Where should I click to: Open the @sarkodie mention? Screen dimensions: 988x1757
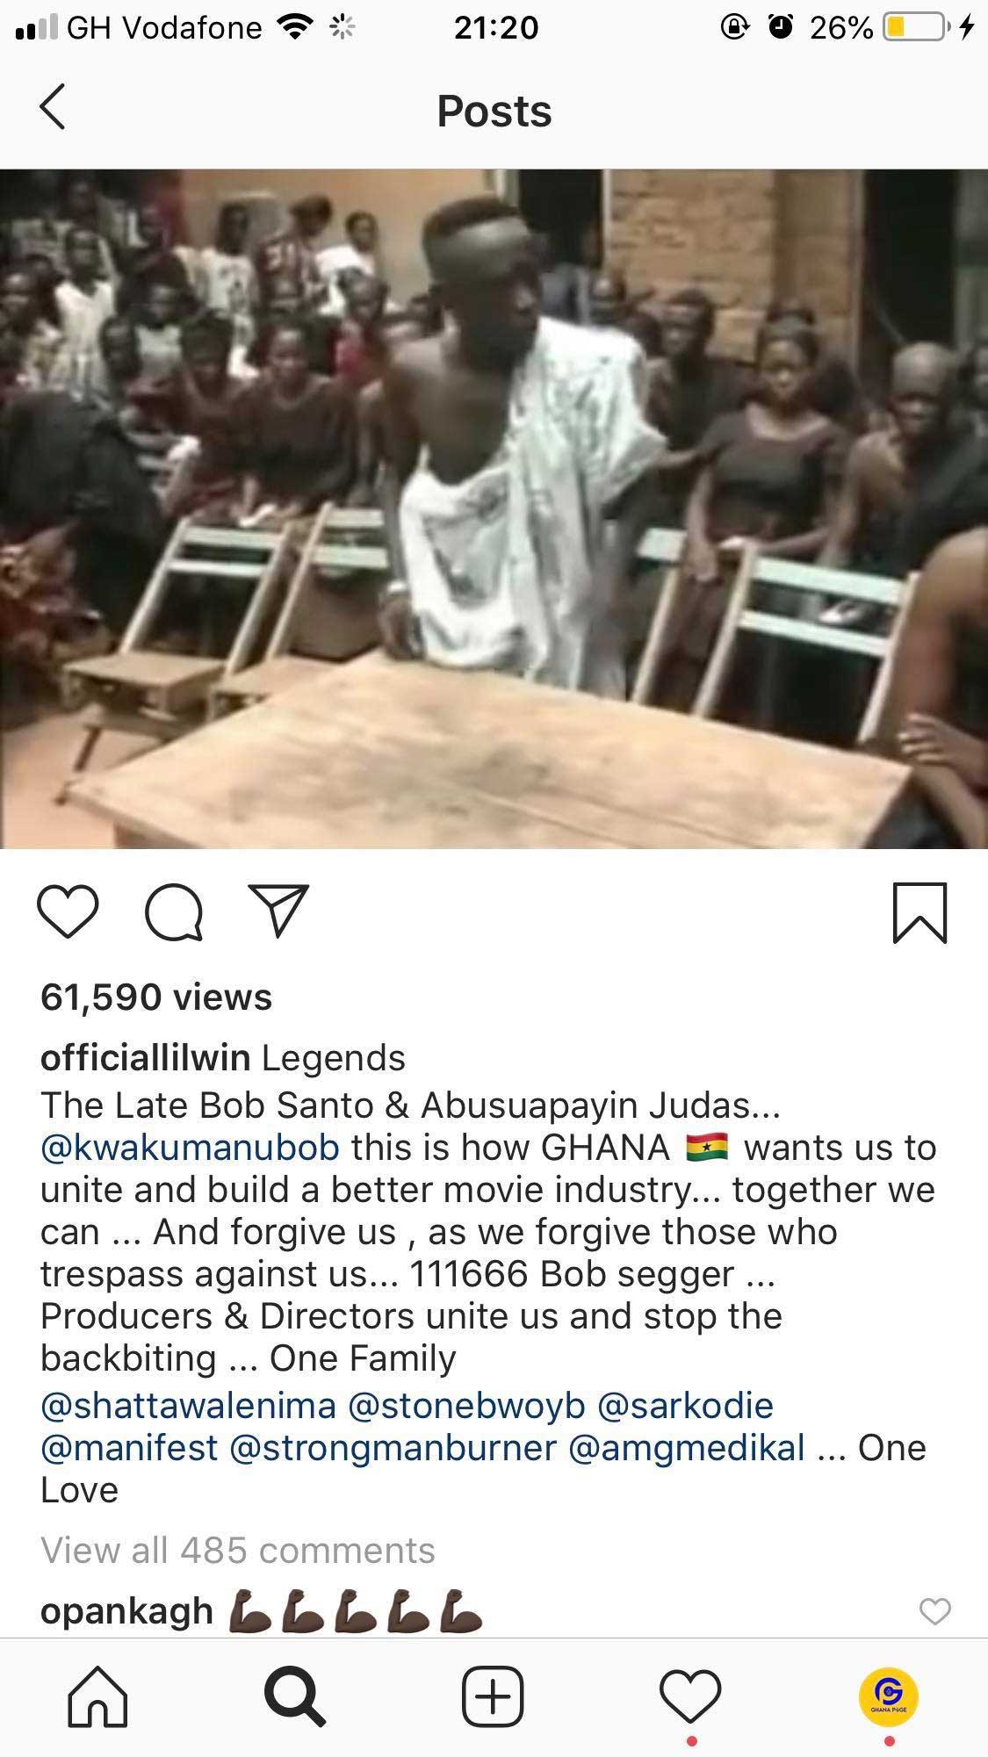coord(685,1406)
